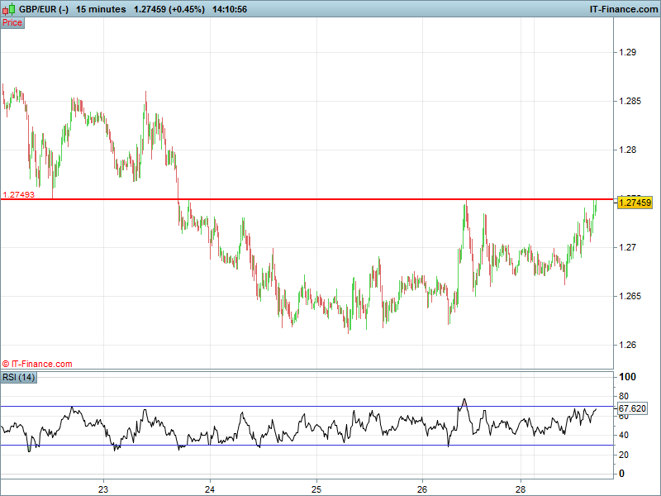Viewport: 661px width, 496px height.
Task: Click the 100 label on RSI scale
Action: [626, 377]
